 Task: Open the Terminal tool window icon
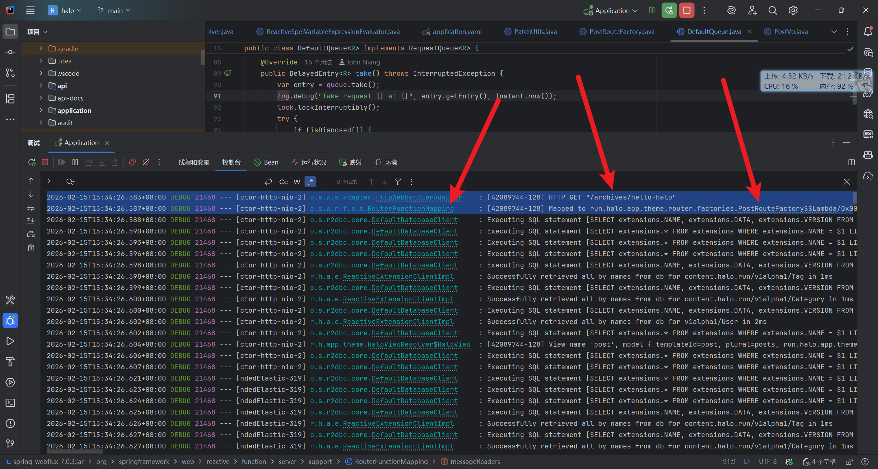(10, 403)
